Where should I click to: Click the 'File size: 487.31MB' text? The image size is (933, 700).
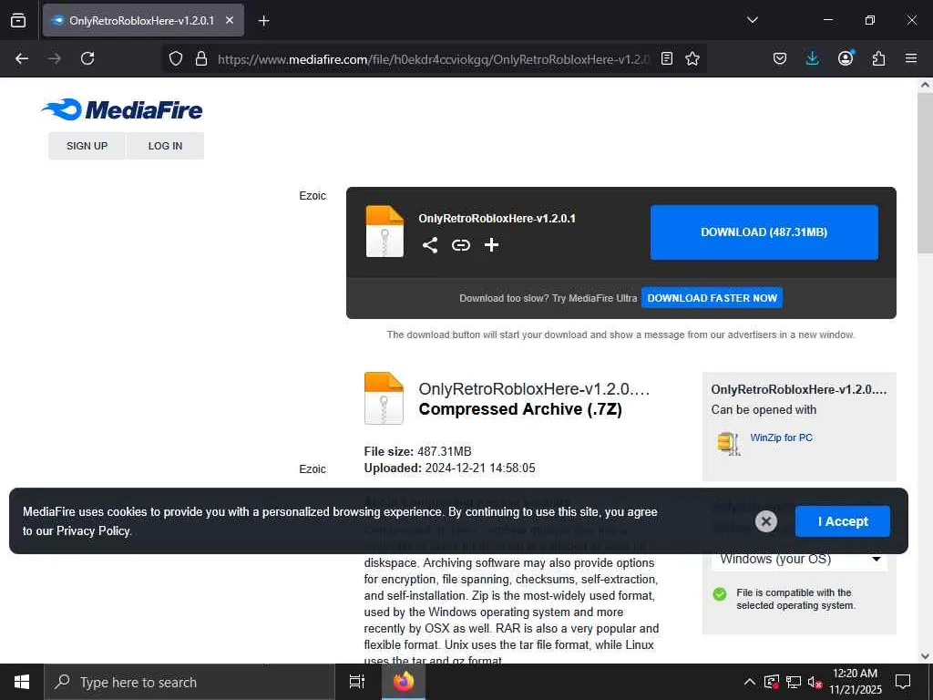(x=417, y=451)
